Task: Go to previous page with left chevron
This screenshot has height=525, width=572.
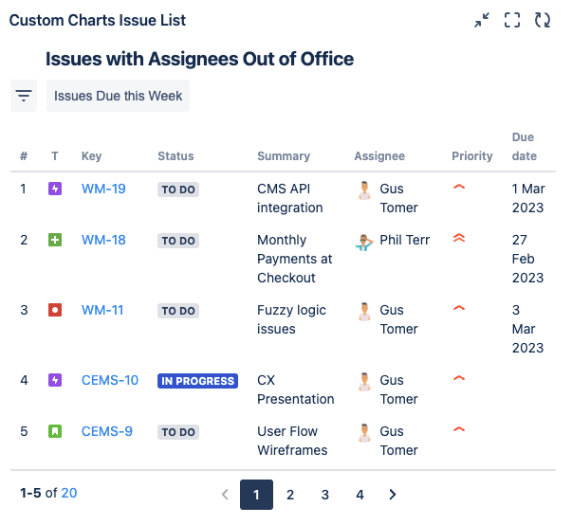Action: point(225,495)
